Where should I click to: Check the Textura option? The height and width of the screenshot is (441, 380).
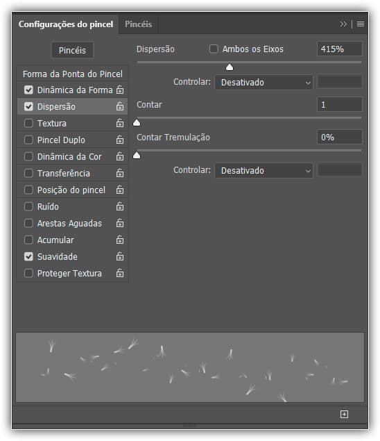(28, 123)
